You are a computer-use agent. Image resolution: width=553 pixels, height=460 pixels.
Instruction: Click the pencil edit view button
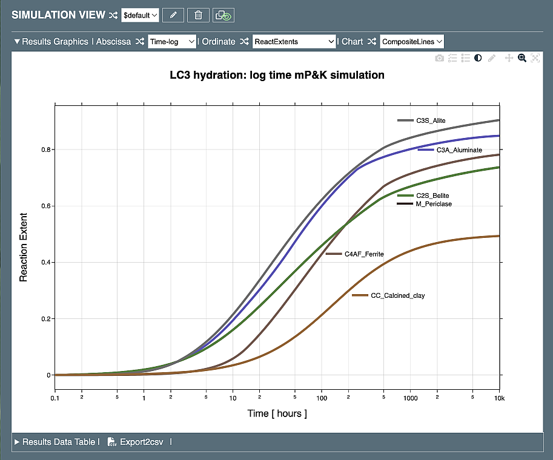pyautogui.click(x=173, y=15)
